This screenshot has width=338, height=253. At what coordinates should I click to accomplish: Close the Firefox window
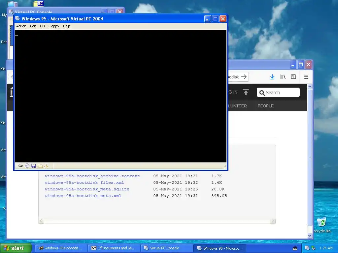309,65
